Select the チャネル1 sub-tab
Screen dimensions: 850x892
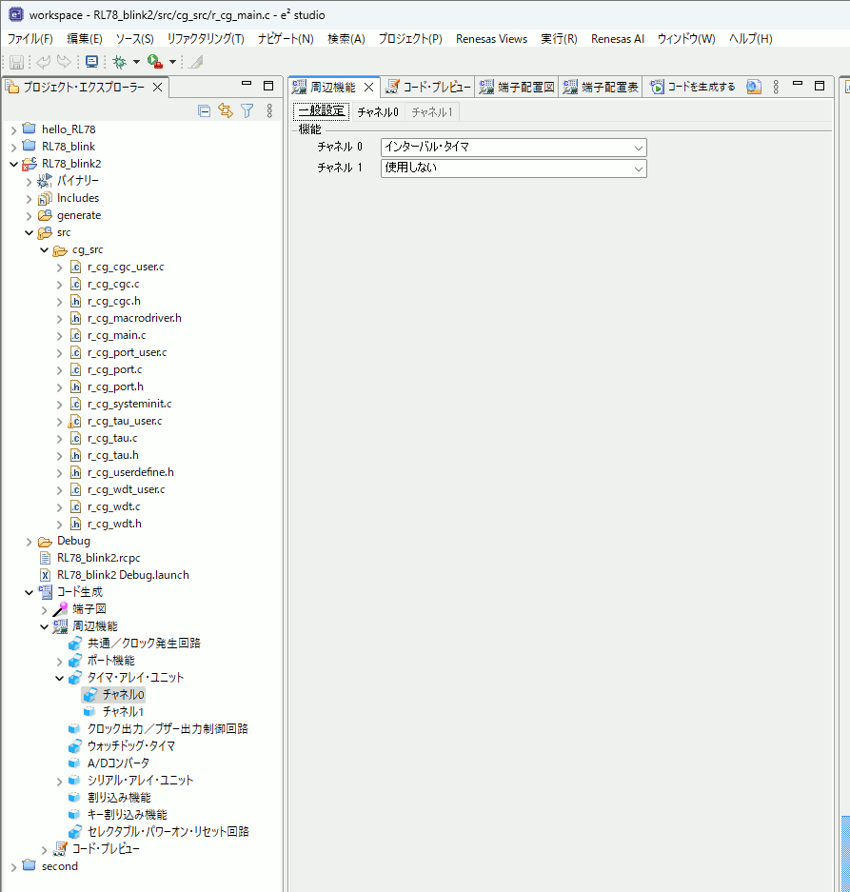pos(432,112)
